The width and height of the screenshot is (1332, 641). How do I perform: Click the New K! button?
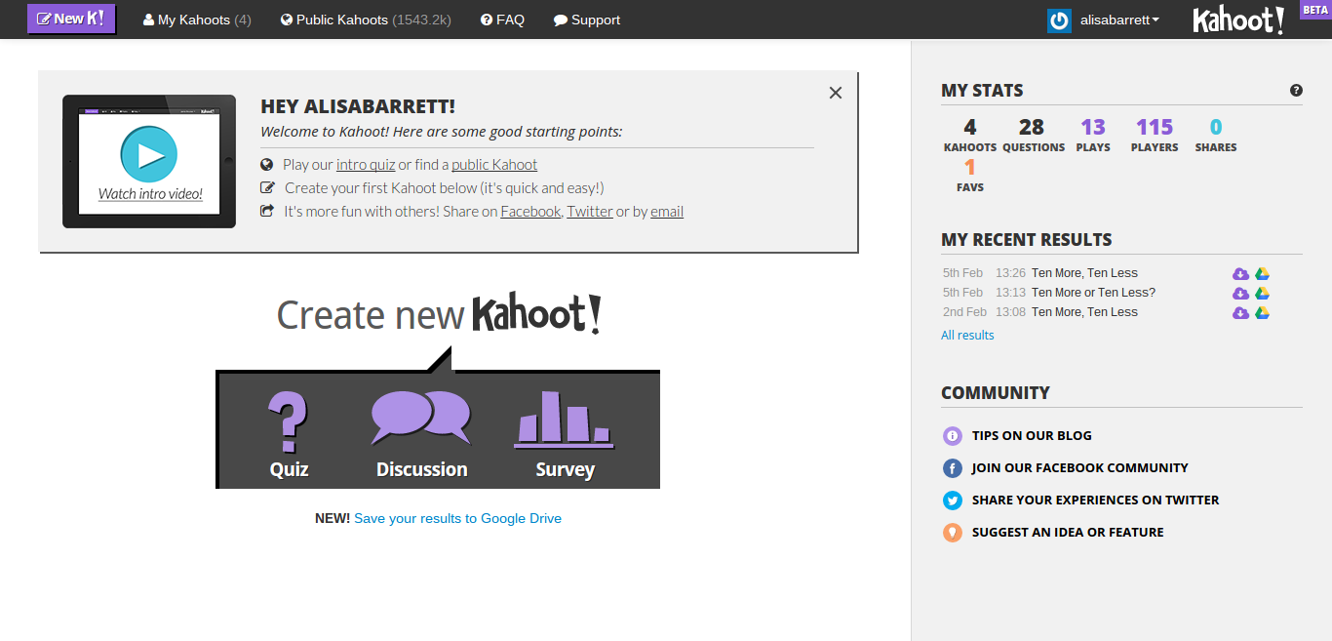pyautogui.click(x=71, y=19)
